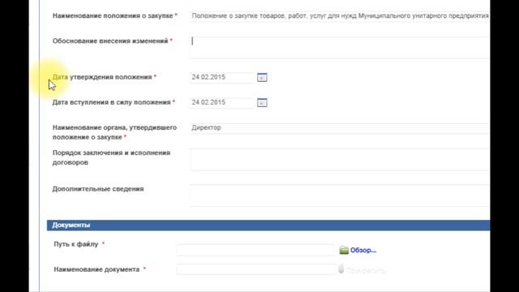Click the label Дополнительные сведения
This screenshot has height=292, width=519.
[98, 189]
